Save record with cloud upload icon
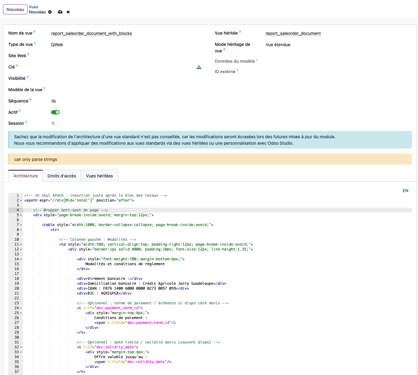Screen dimensions: 418x375 tap(60, 12)
